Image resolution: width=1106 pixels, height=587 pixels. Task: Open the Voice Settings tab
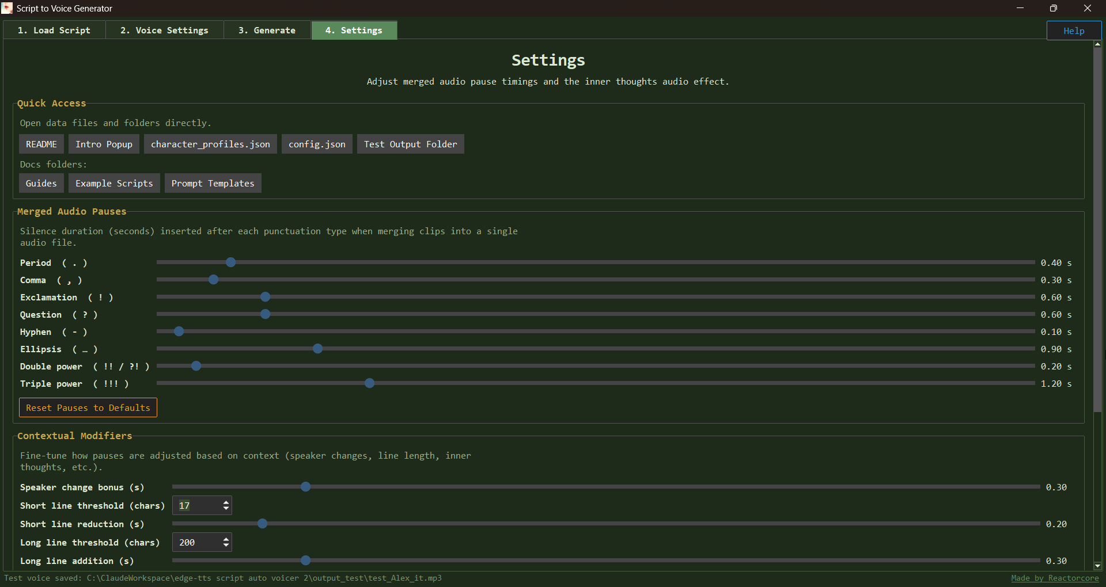coord(164,31)
